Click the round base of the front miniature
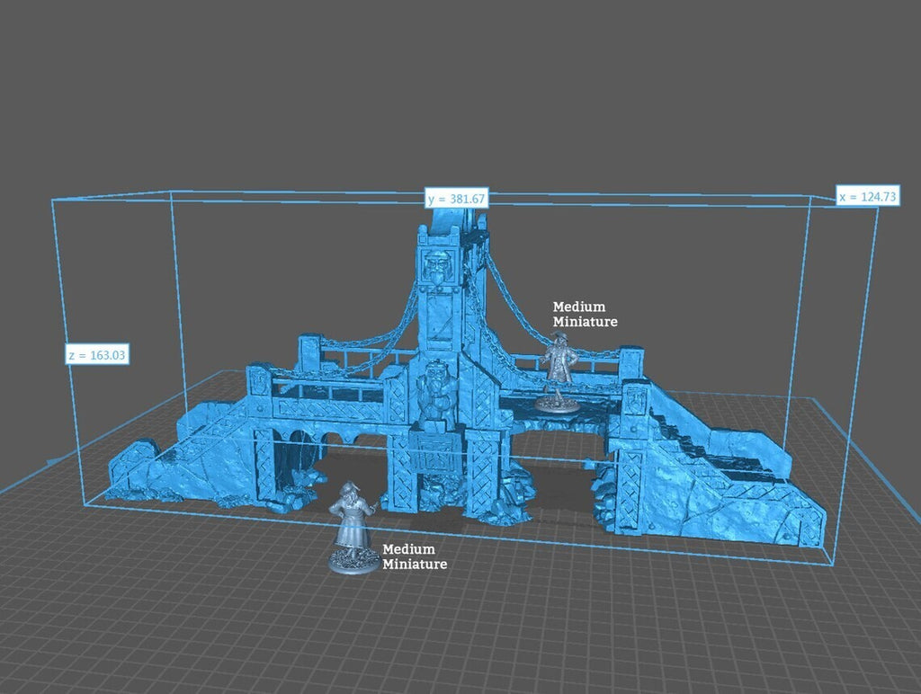This screenshot has height=694, width=921. coord(353,562)
